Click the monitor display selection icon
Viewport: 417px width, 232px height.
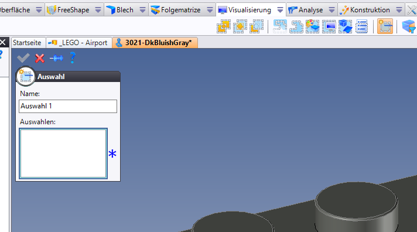tap(329, 26)
